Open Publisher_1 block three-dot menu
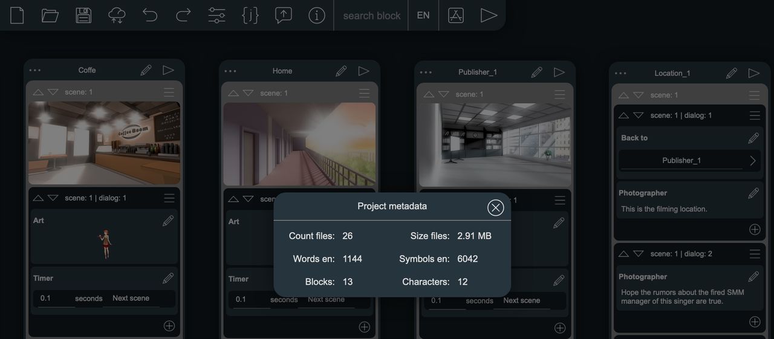The image size is (774, 339). pos(426,73)
